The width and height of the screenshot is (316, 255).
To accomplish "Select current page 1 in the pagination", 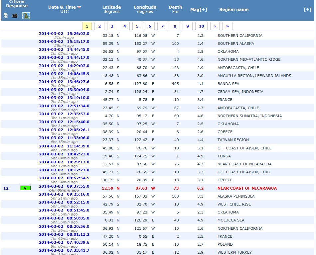I will click(87, 26).
